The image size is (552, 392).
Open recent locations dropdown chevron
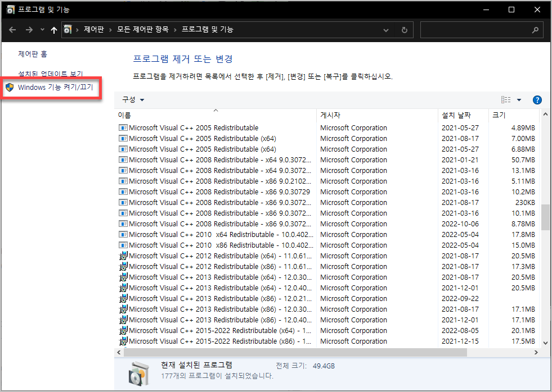(x=42, y=30)
